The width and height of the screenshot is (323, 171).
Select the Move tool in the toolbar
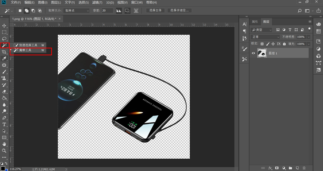point(4,26)
